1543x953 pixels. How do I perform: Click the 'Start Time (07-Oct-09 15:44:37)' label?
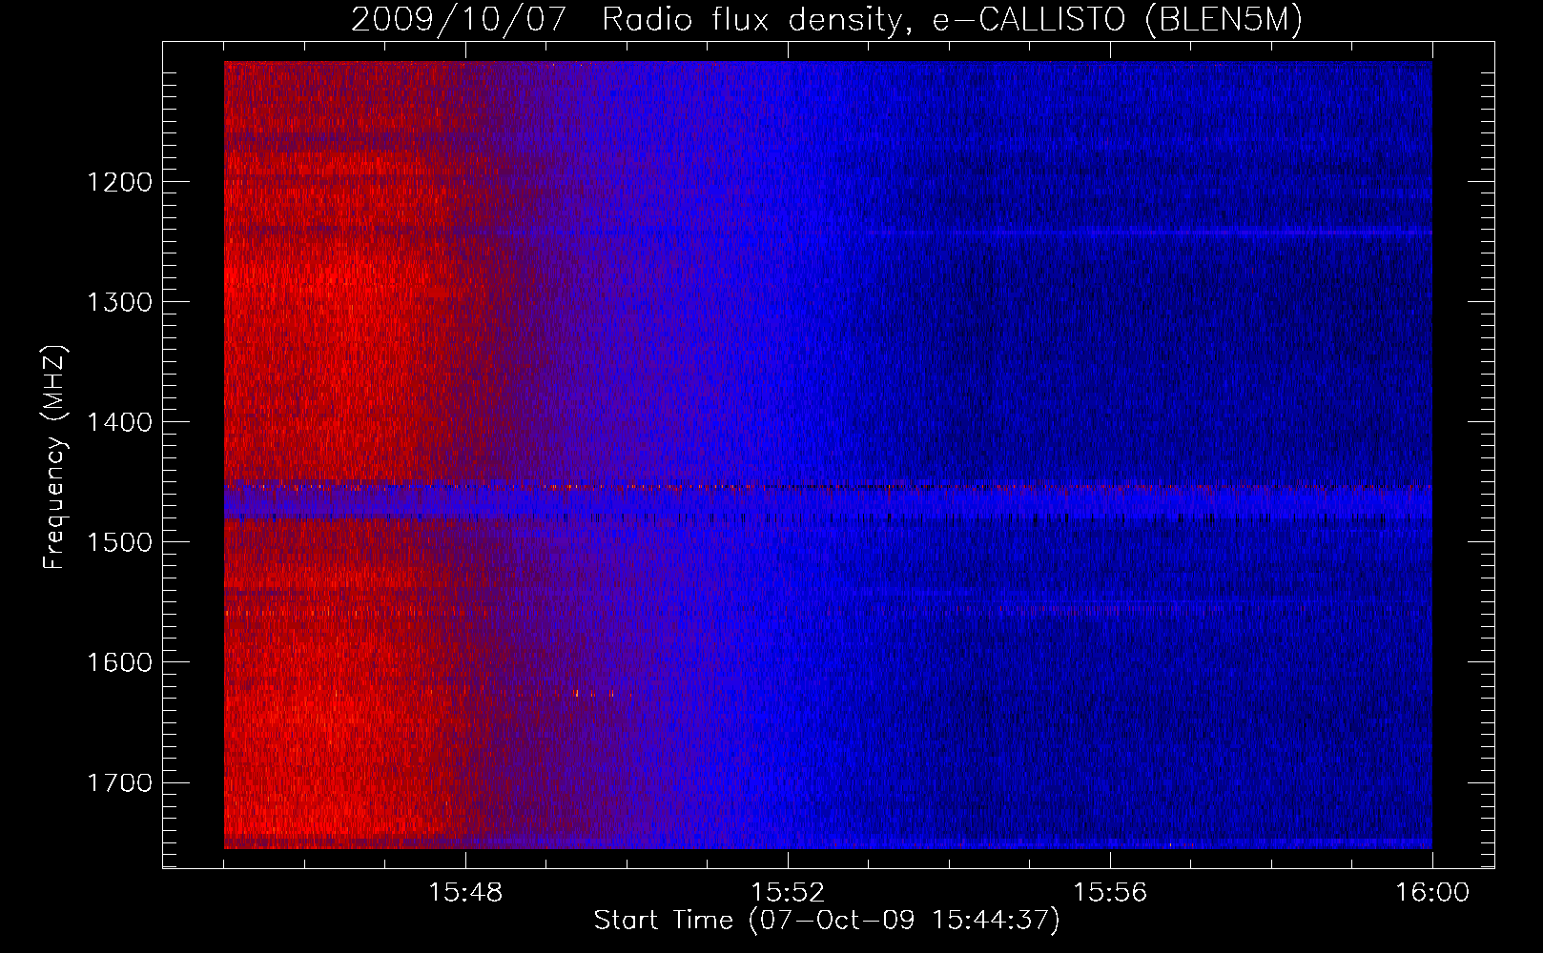827,921
